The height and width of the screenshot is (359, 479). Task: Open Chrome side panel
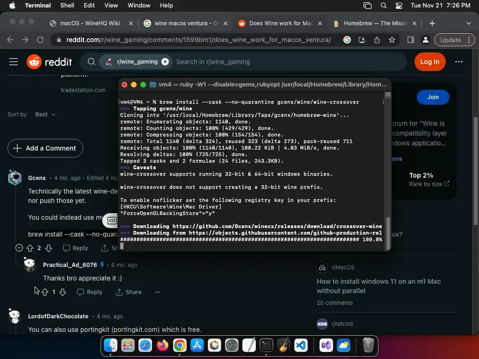pyautogui.click(x=411, y=40)
